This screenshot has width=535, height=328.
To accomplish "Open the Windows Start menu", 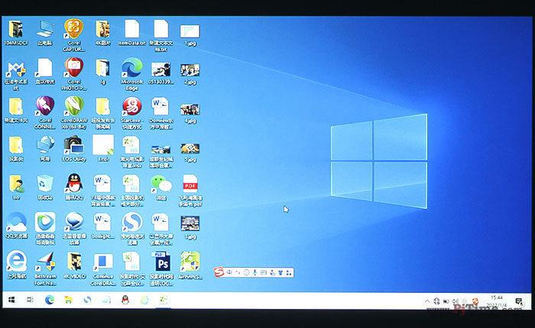I will click(x=11, y=300).
